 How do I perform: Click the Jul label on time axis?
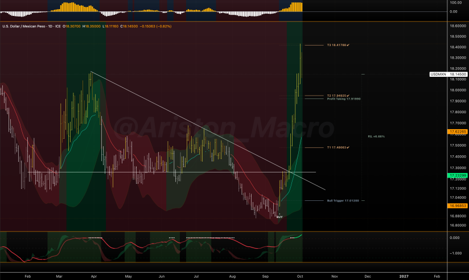(x=196, y=277)
